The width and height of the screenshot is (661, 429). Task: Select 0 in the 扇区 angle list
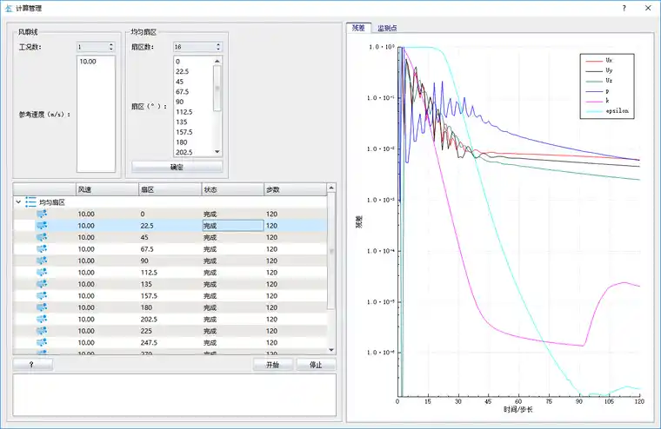click(x=177, y=62)
